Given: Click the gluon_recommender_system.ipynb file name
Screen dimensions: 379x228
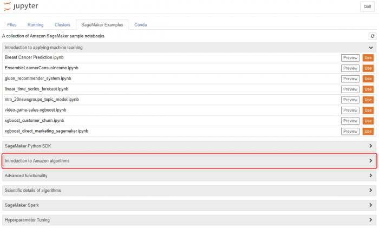Looking at the screenshot, I should pyautogui.click(x=38, y=79).
